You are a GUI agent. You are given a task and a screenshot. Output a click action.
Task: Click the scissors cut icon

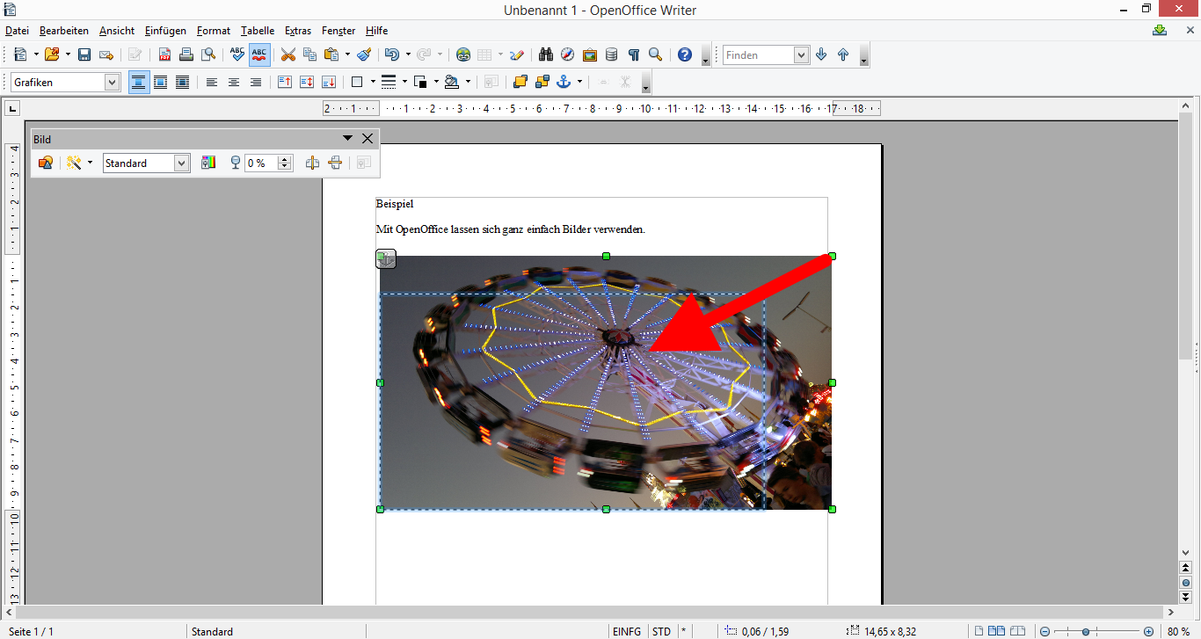[x=288, y=54]
